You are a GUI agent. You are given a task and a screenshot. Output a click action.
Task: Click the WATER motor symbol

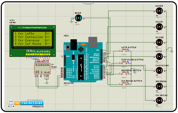(159, 11)
